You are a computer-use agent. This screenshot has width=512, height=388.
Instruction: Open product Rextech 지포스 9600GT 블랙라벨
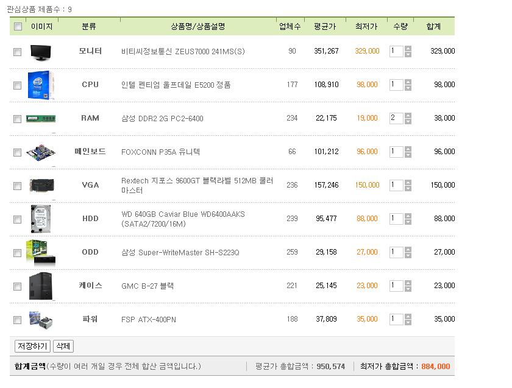197,185
